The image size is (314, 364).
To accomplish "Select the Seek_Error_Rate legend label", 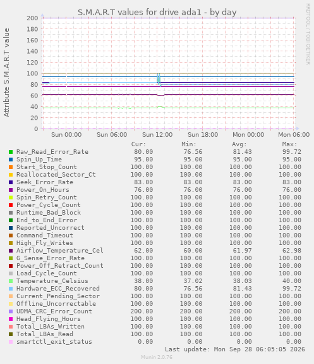I will [45, 182].
